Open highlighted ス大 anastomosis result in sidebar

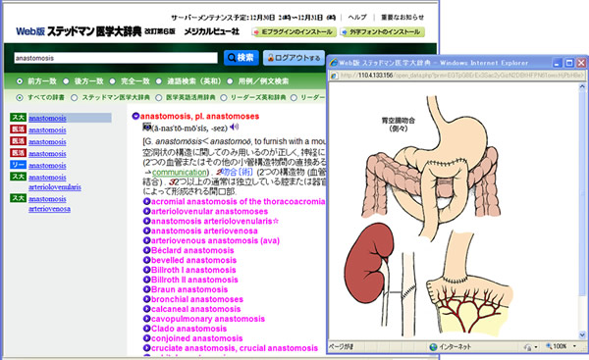click(x=47, y=118)
